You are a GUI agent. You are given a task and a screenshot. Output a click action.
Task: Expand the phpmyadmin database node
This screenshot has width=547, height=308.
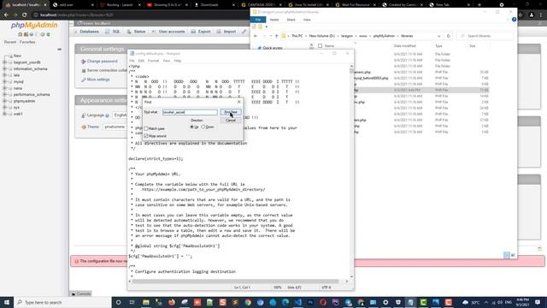point(4,101)
